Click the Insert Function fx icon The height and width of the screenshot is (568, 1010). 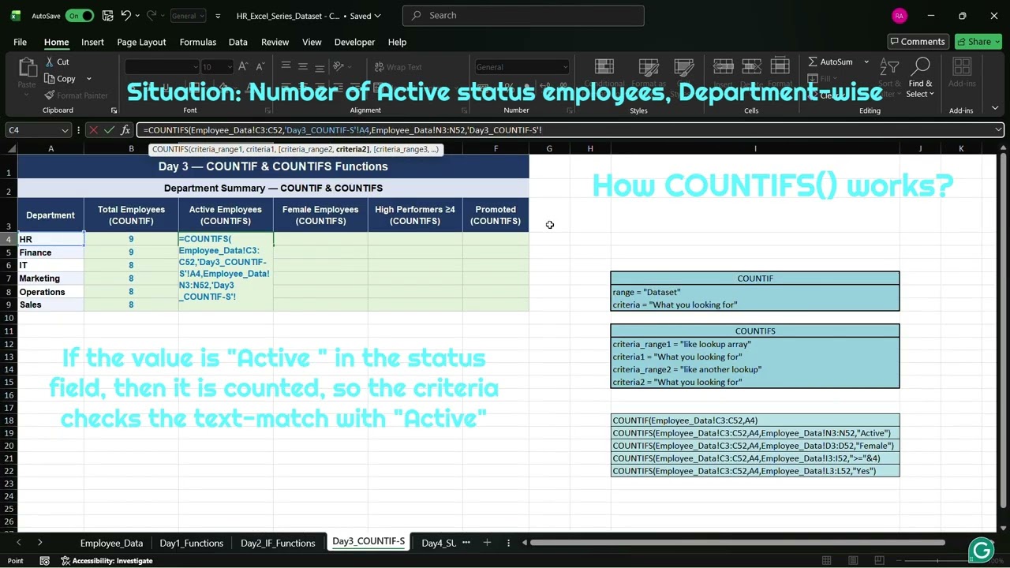125,130
